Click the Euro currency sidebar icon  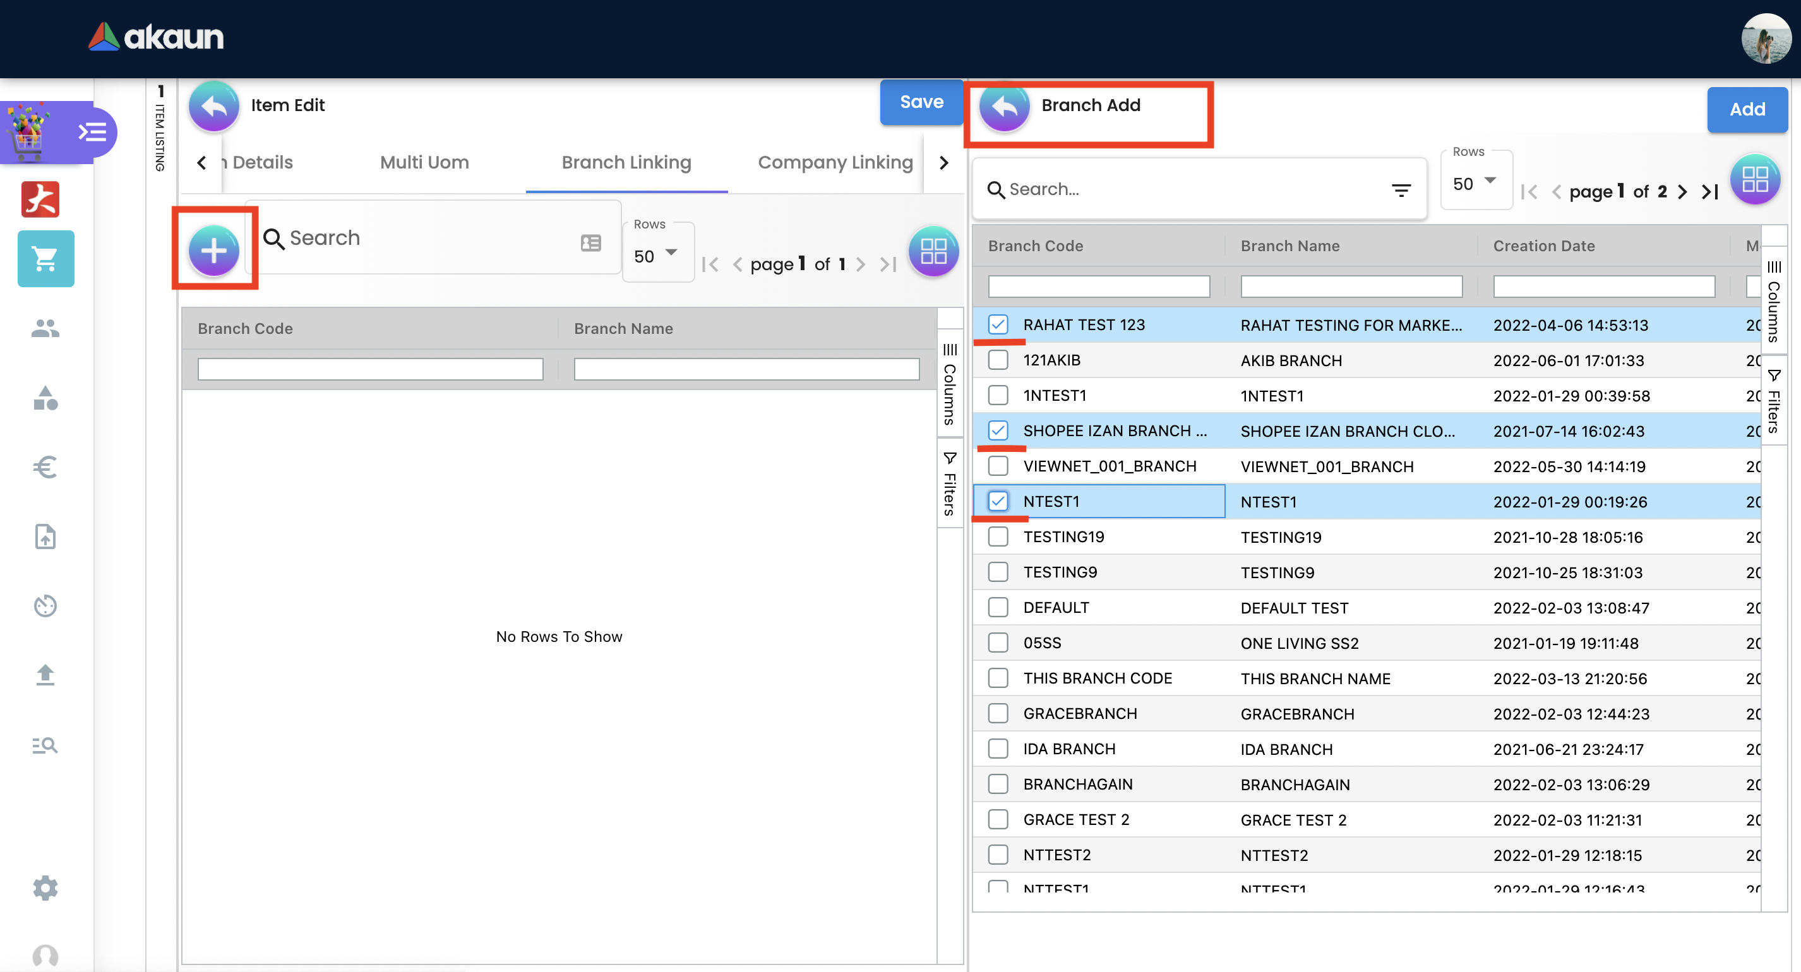click(45, 467)
